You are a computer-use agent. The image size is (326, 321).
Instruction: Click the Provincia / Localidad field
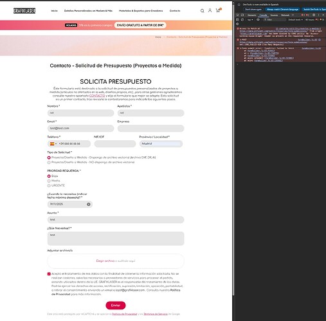pos(161,143)
